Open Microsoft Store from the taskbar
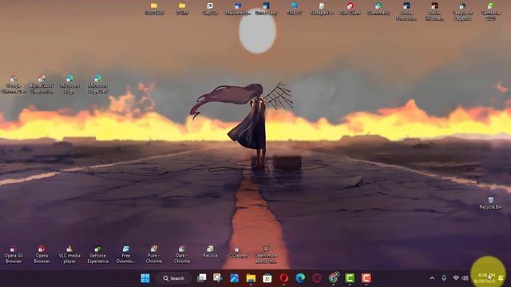Screen dimensions: 511x287 (267, 278)
